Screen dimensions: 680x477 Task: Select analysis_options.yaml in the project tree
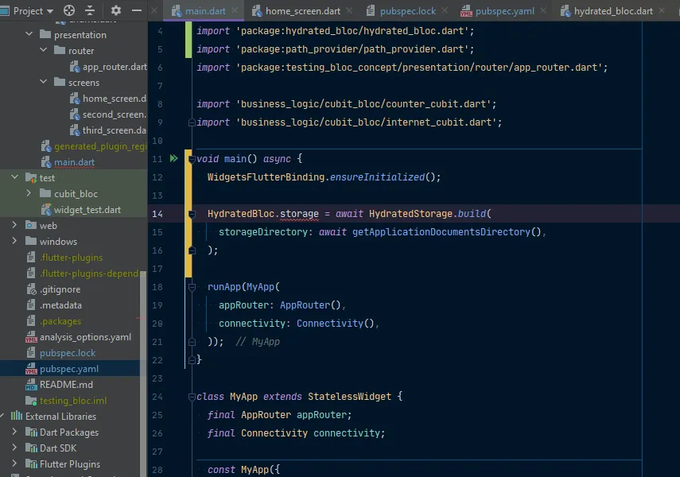(85, 337)
